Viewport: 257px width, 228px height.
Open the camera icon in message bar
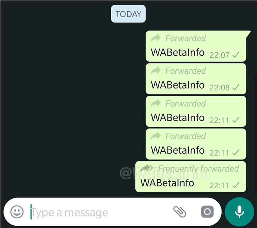click(207, 212)
